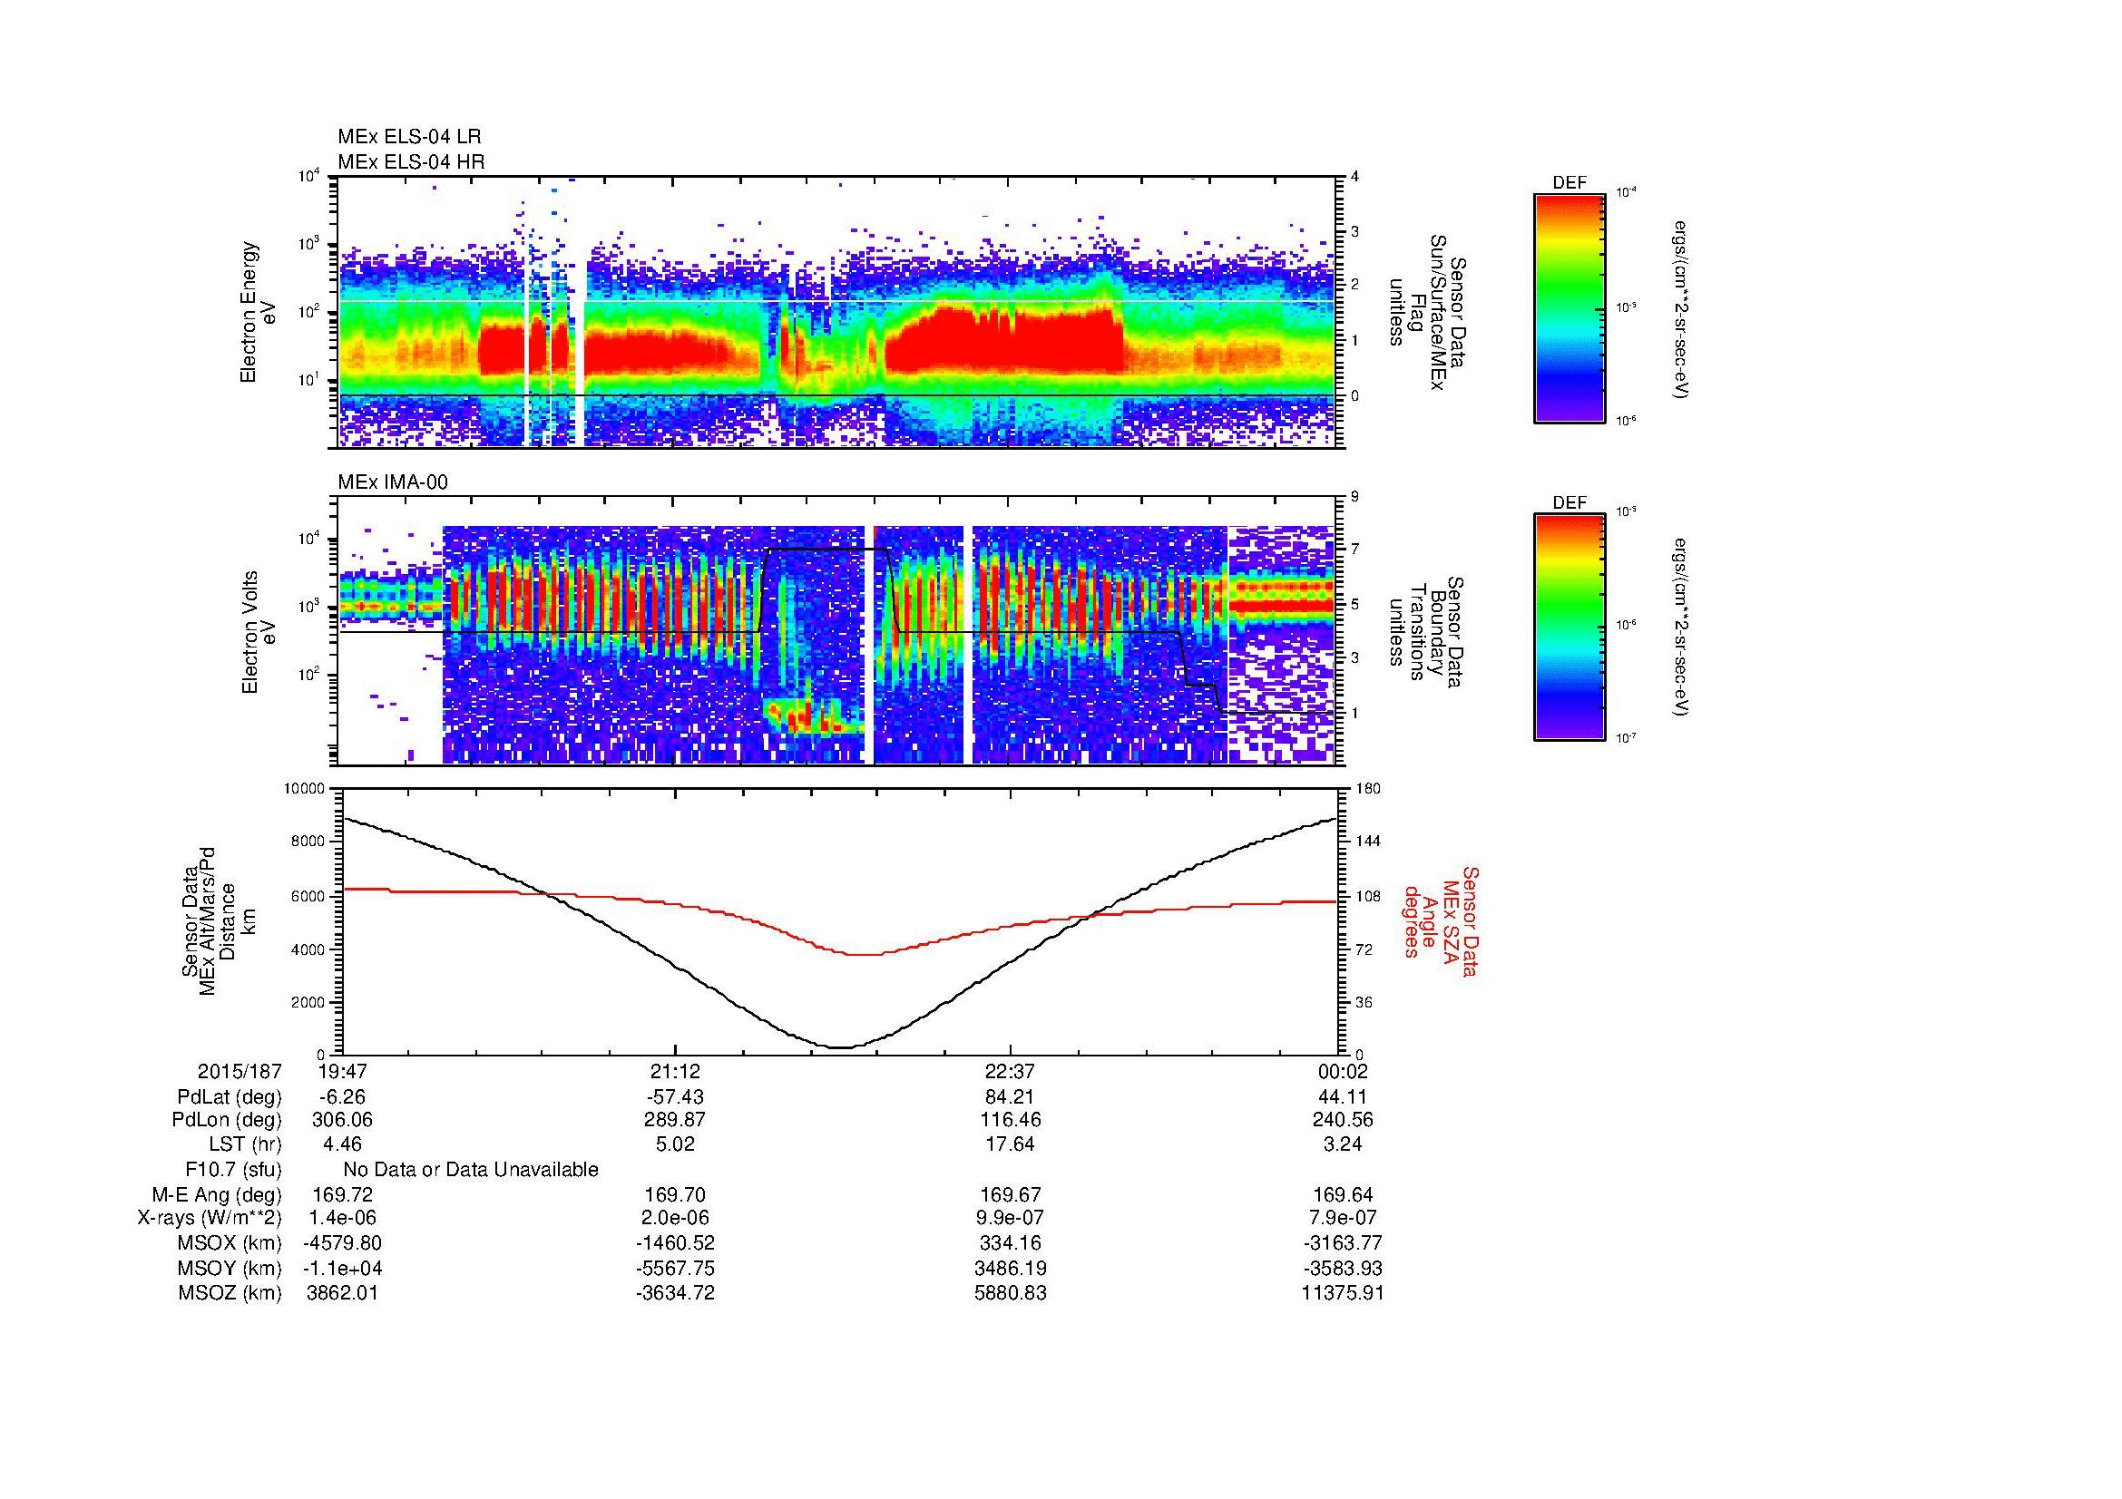Click the 'PdLon (deg)' row label
This screenshot has height=1499, width=2122.
(229, 1120)
